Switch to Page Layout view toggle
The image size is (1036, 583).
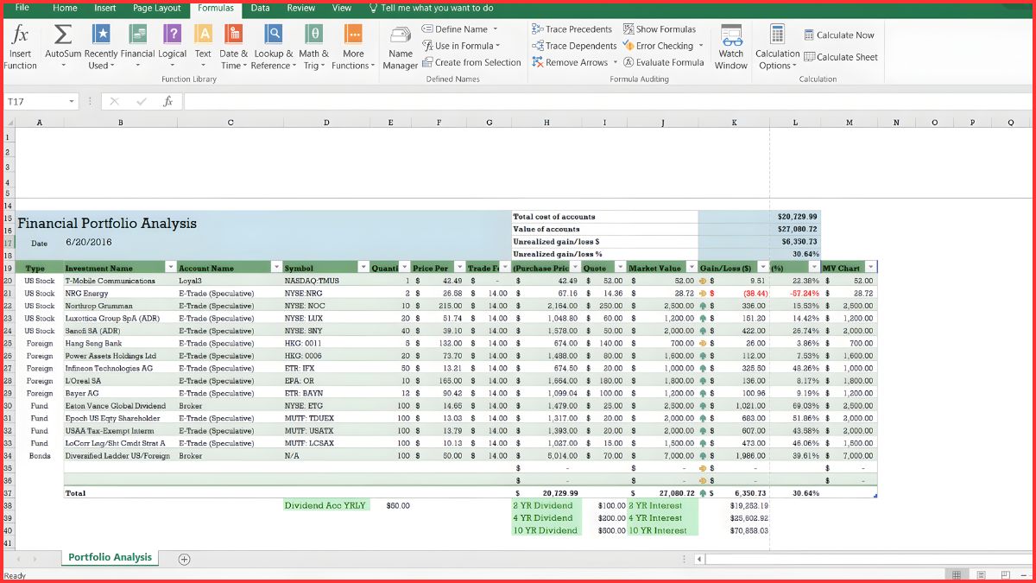982,573
